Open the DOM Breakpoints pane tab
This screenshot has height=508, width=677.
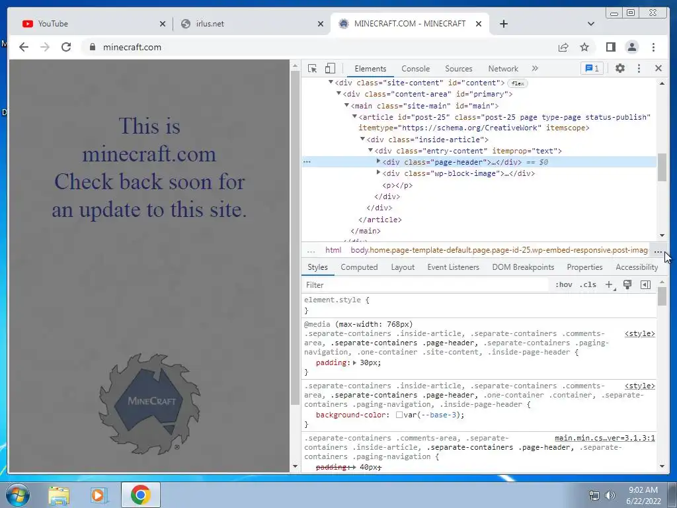[x=523, y=267]
